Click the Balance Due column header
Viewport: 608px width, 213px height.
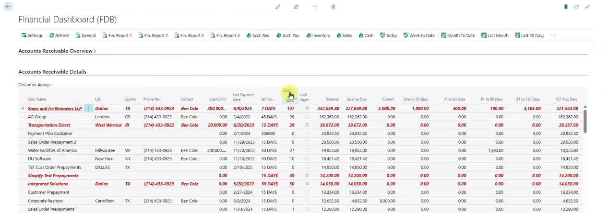point(357,99)
